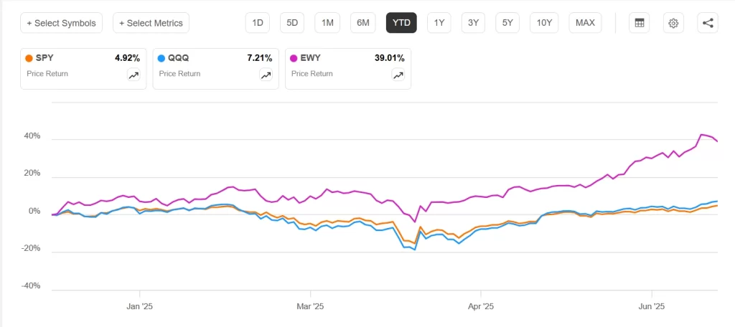Click the orange SPY color dot
735x327 pixels.
(x=29, y=58)
